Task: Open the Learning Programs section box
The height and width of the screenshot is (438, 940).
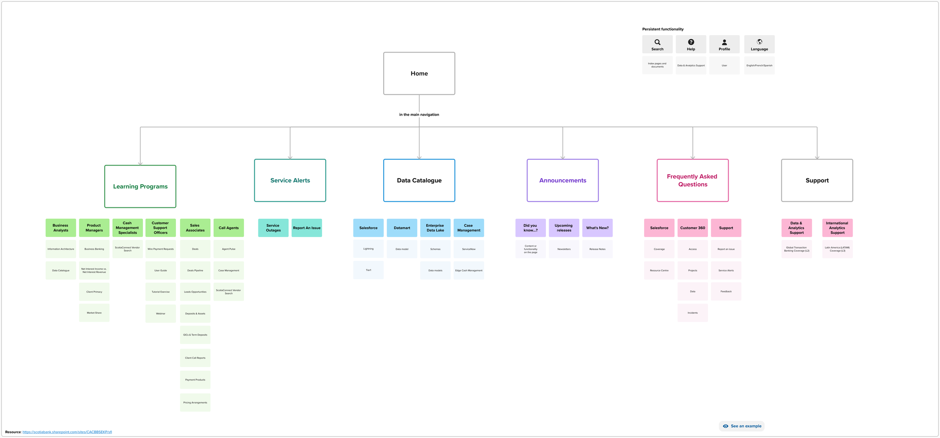Action: pyautogui.click(x=140, y=186)
